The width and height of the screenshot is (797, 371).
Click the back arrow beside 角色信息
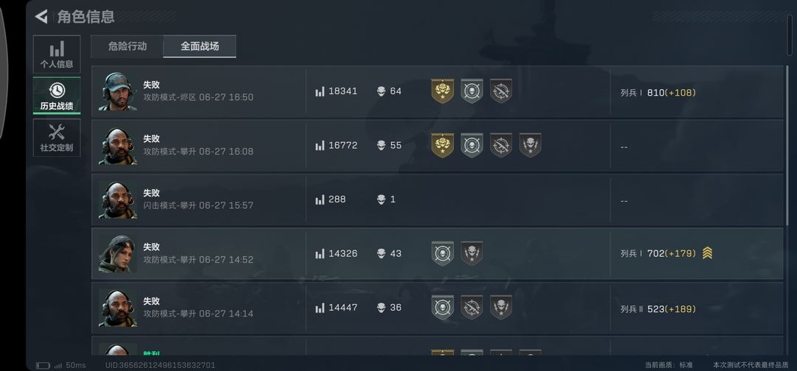41,16
